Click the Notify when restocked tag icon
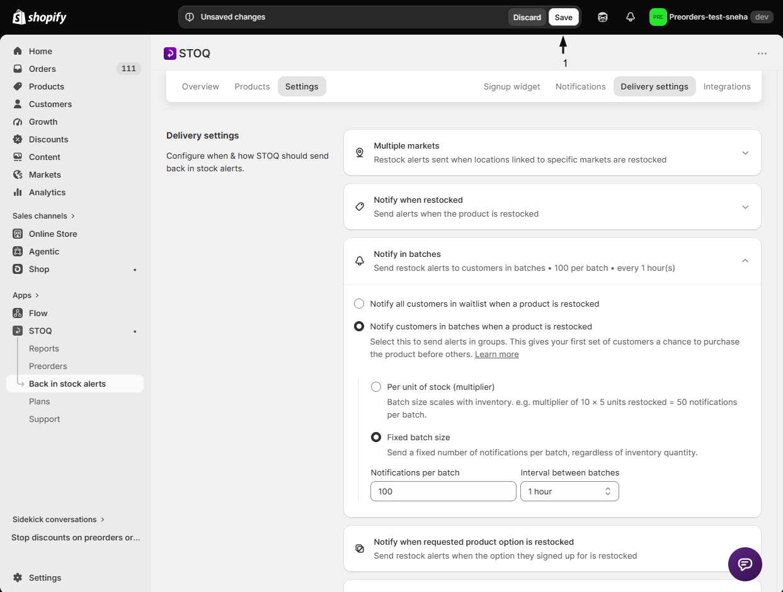 [x=360, y=207]
